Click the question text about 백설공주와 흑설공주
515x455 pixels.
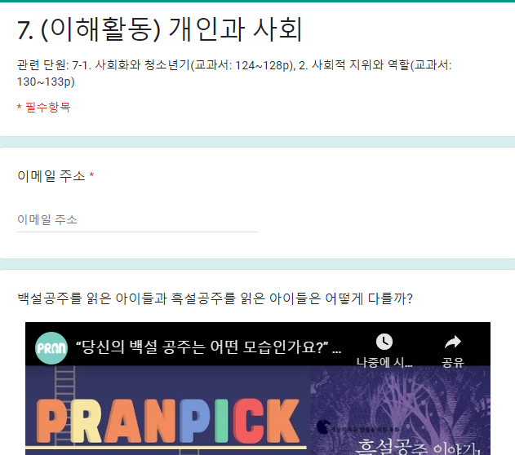coord(215,298)
